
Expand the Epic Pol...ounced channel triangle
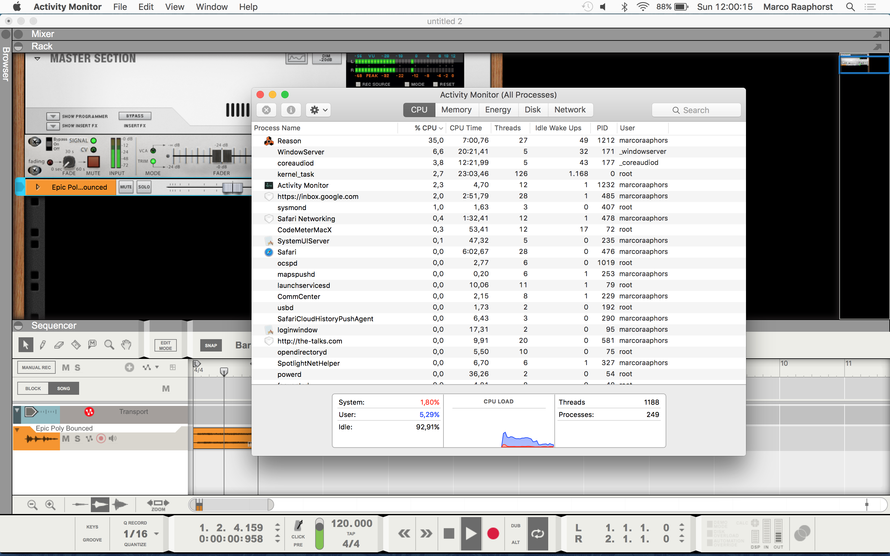(37, 187)
